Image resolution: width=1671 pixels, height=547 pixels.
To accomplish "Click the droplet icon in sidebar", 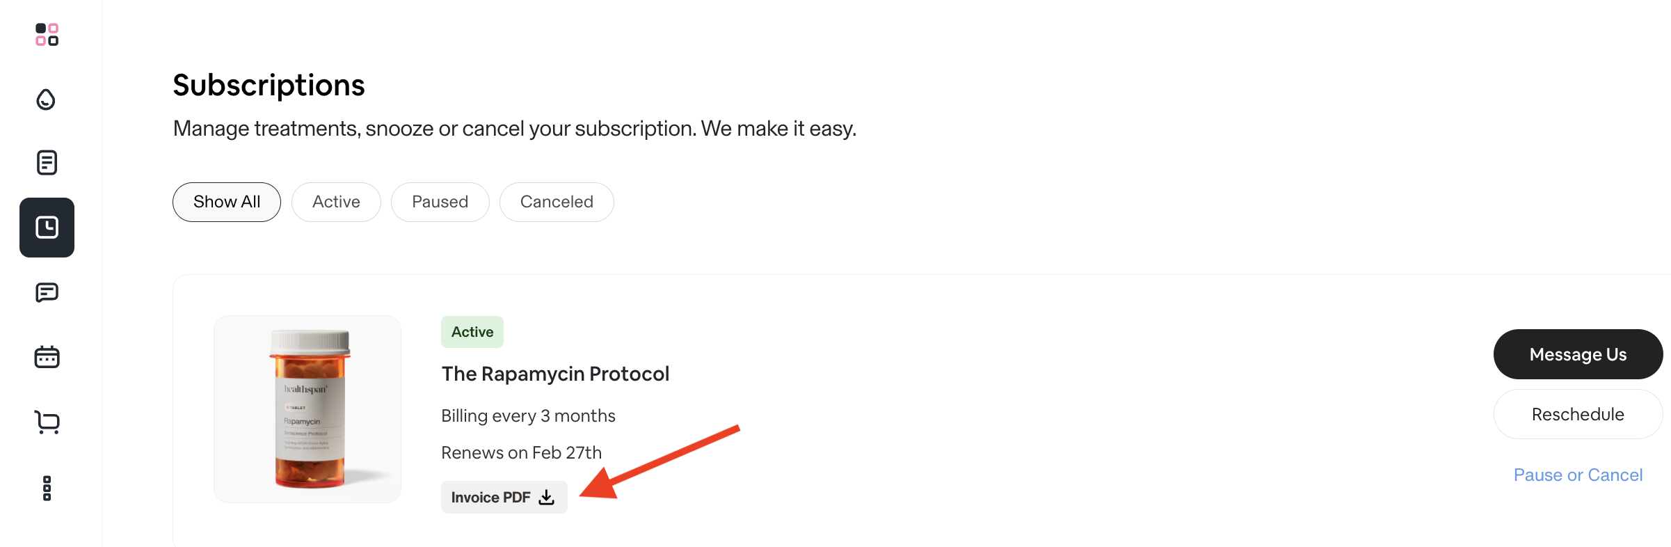I will pyautogui.click(x=47, y=100).
